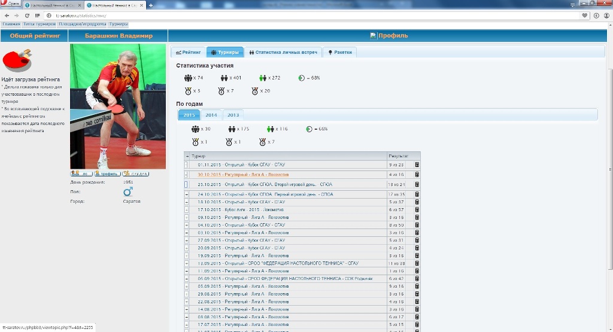Click the скидка button under the photo
This screenshot has width=613, height=332.
pyautogui.click(x=136, y=174)
